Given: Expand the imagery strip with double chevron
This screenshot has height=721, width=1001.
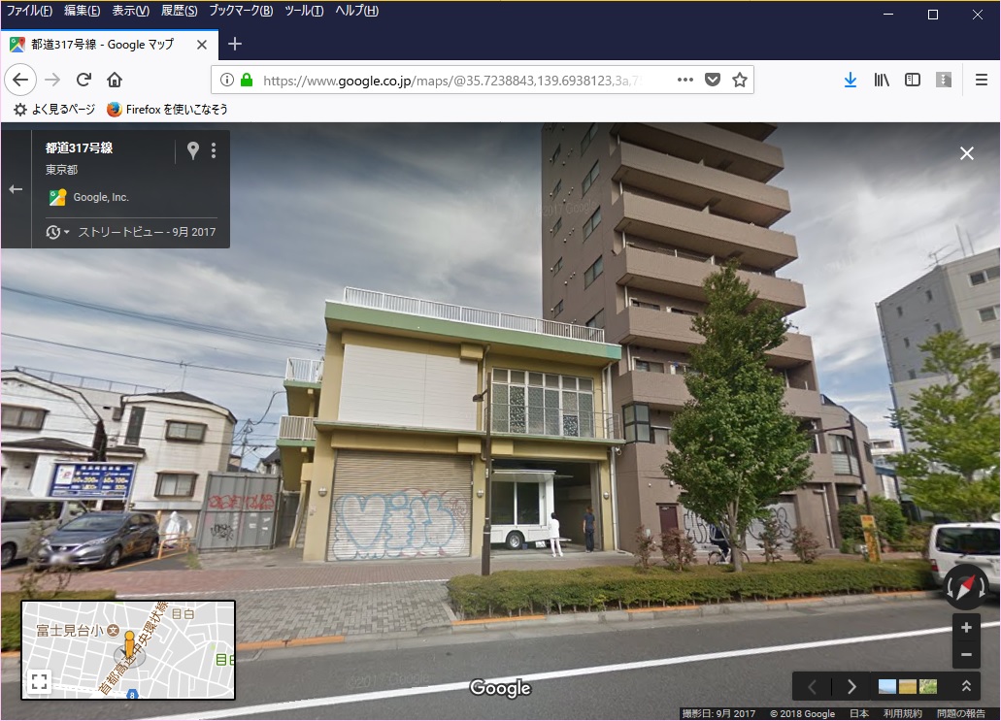Looking at the screenshot, I should (966, 686).
